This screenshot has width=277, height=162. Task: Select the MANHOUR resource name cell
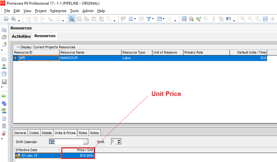tap(90, 58)
